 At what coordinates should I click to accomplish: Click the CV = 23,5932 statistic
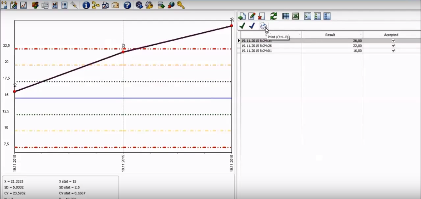[15, 193]
